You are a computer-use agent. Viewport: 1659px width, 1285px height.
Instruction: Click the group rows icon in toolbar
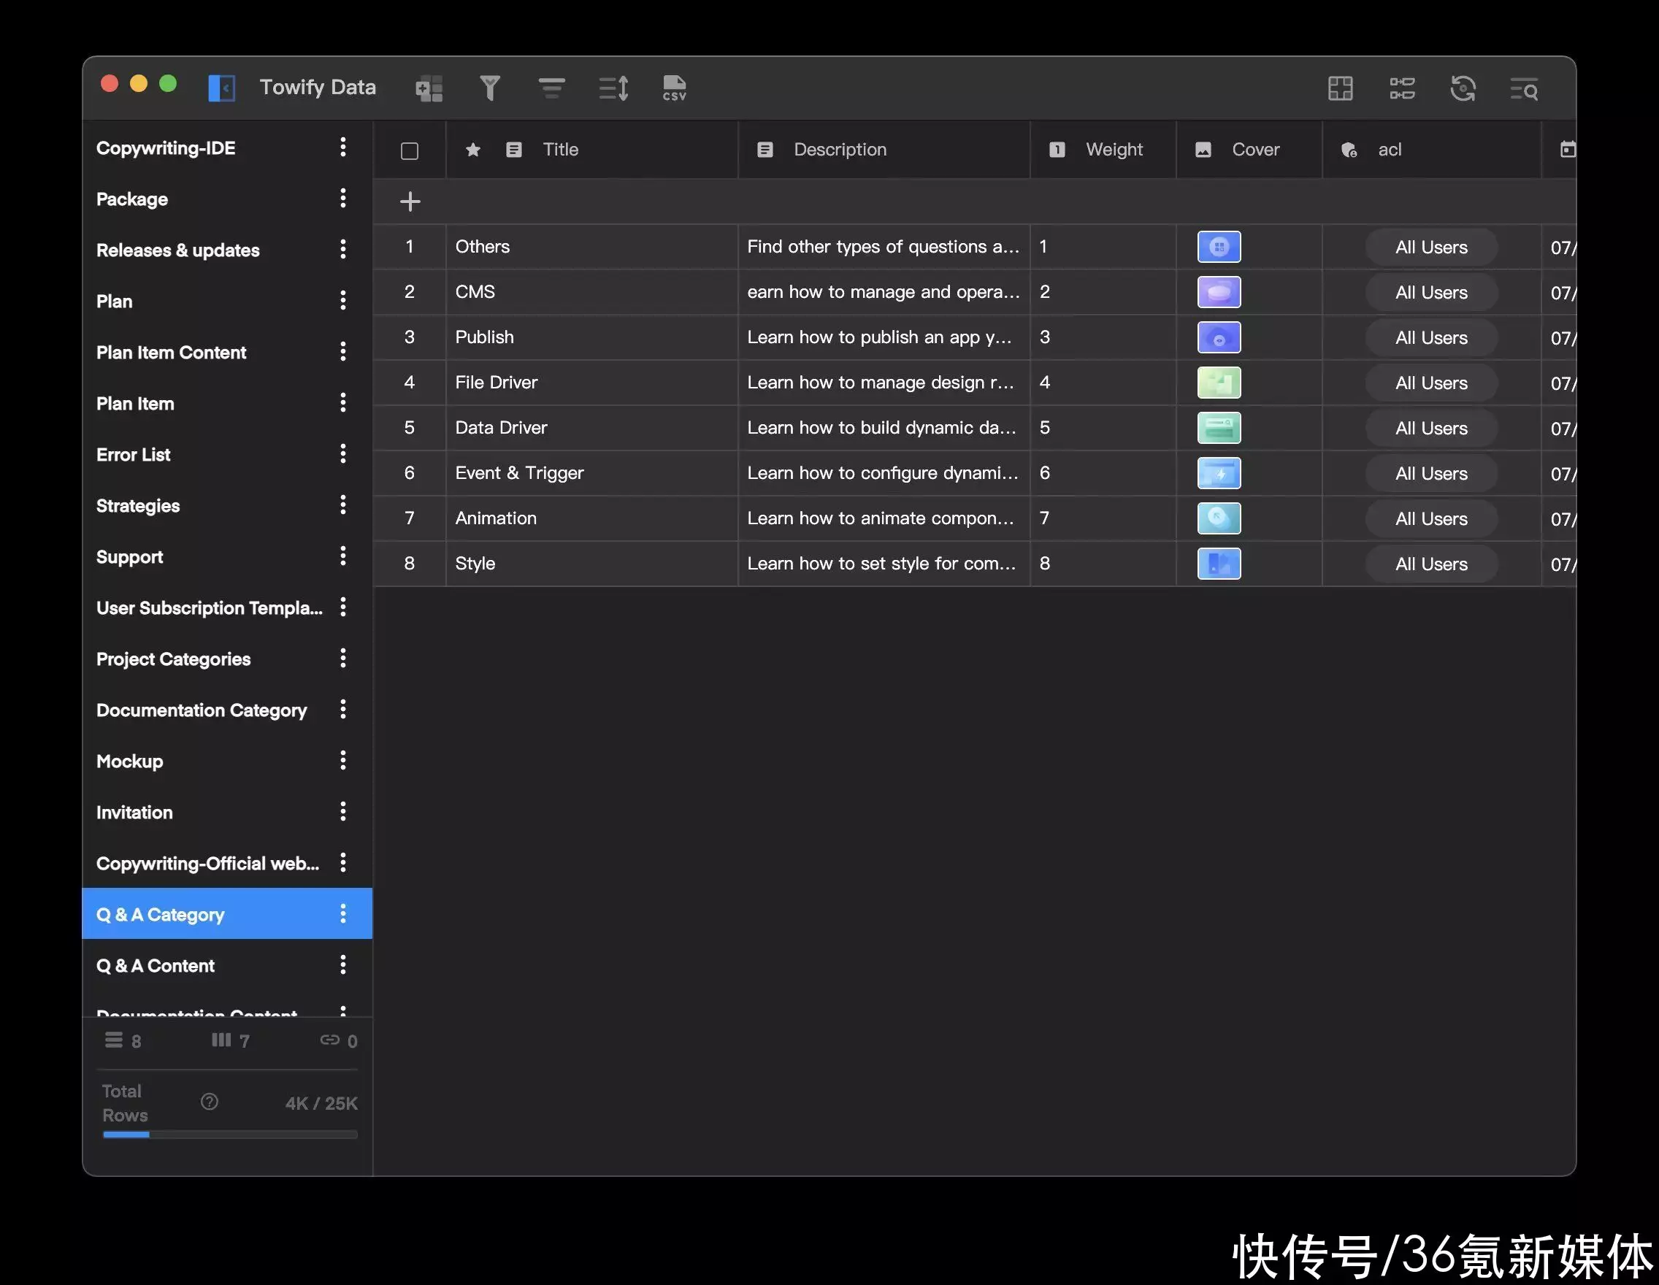(551, 88)
